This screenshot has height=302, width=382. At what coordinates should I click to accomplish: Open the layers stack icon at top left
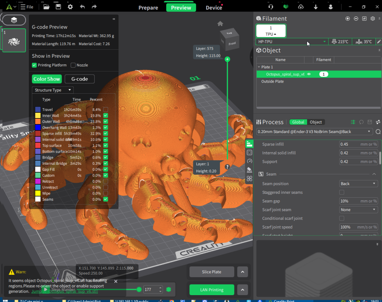pos(14,20)
